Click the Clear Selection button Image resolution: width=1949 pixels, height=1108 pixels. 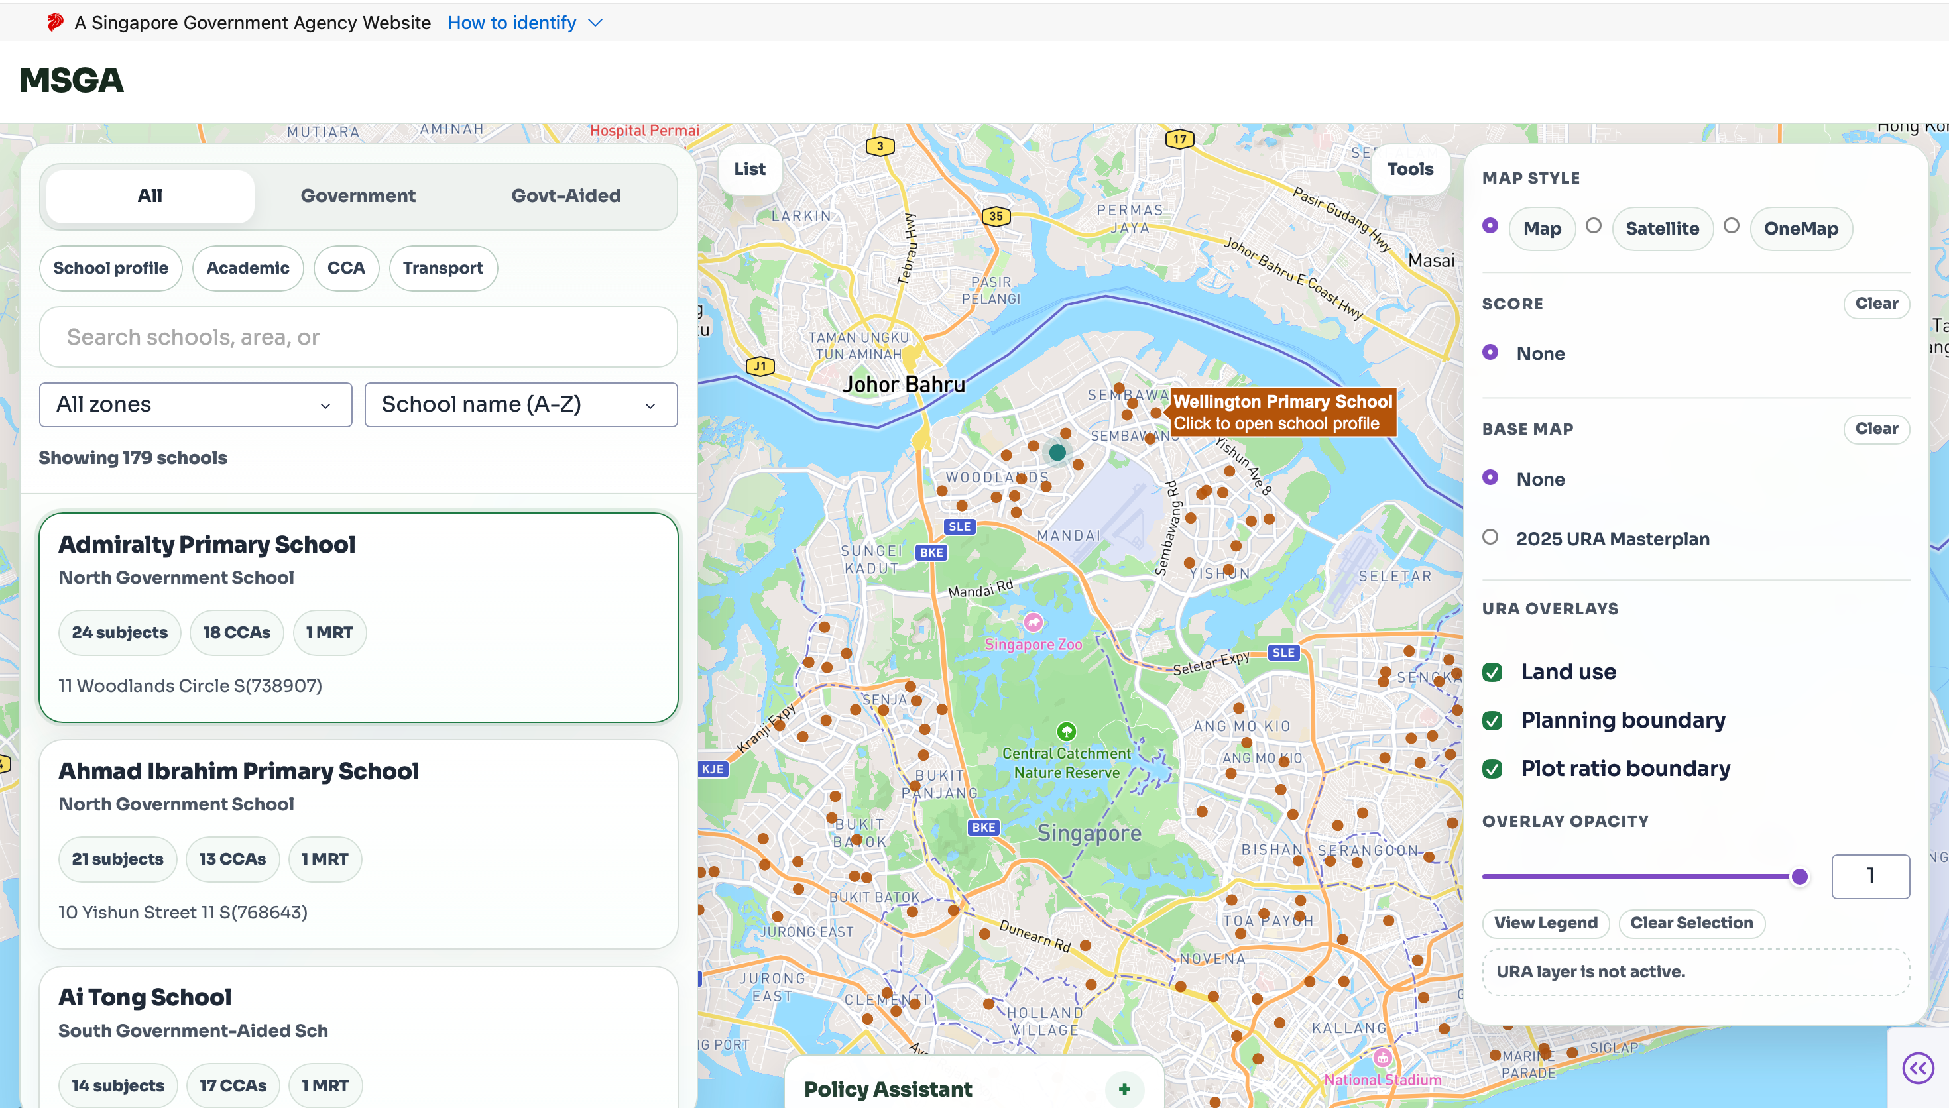tap(1692, 923)
